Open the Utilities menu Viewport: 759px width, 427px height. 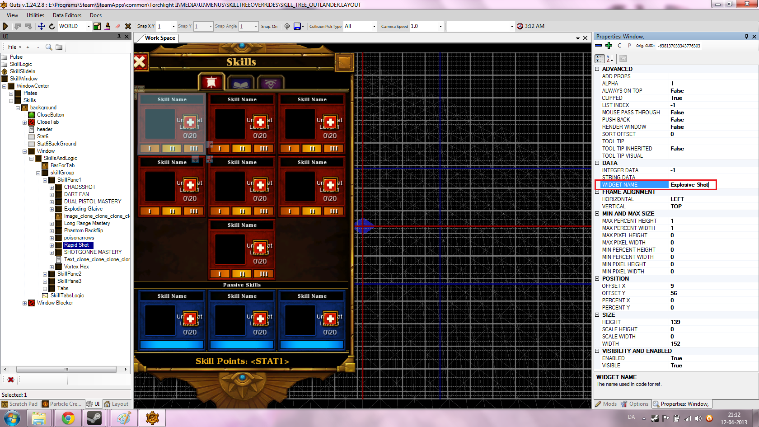point(35,15)
